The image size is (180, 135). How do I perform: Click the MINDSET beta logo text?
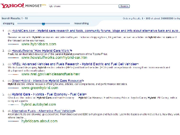pyautogui.click(x=35, y=5)
